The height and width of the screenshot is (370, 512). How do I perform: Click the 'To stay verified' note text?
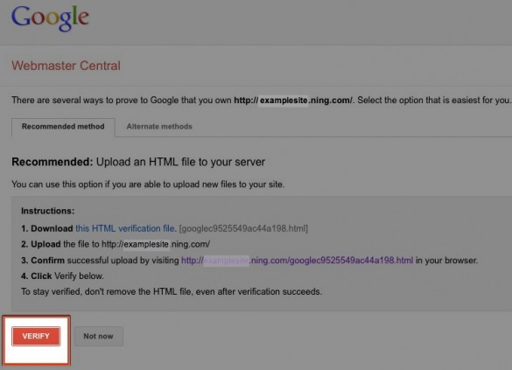[172, 291]
